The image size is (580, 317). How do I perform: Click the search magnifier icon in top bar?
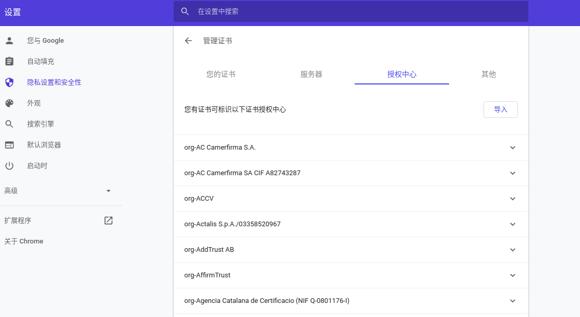tap(185, 11)
